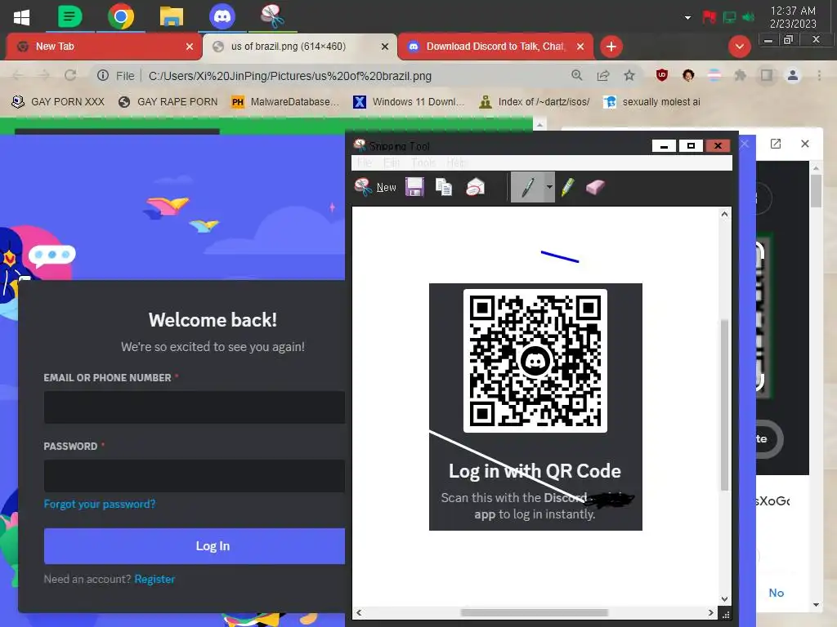
Task: Open the Windows 11 Downl... bookmark
Action: point(409,102)
